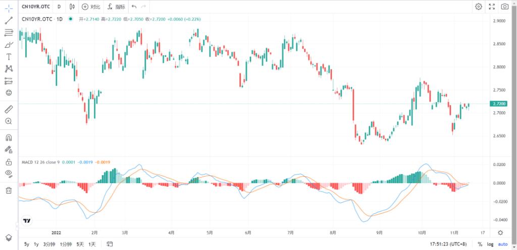Toggle magnet mode on
517x250 pixels.
(x=9, y=137)
